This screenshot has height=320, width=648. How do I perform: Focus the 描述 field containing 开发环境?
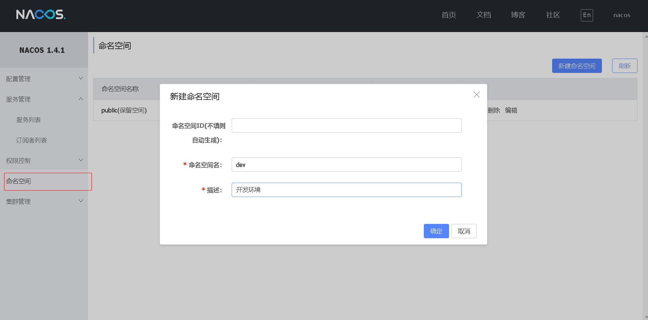346,190
